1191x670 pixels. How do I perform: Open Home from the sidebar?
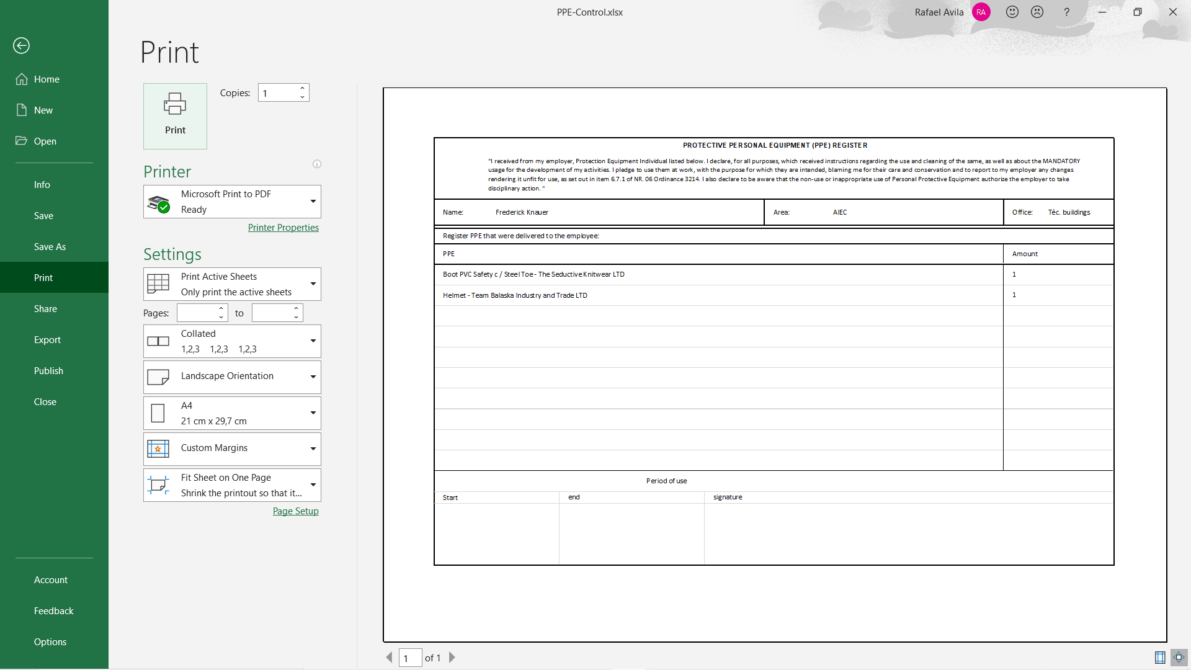point(46,79)
